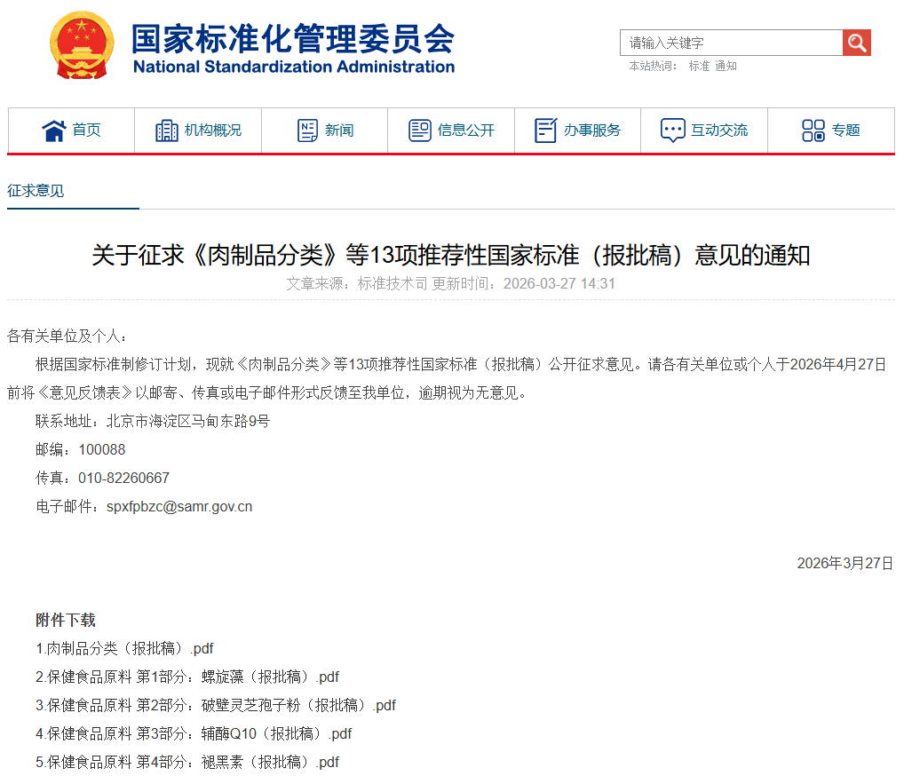The width and height of the screenshot is (904, 776).
Task: Click hot word 标准 under search box
Action: (x=699, y=66)
